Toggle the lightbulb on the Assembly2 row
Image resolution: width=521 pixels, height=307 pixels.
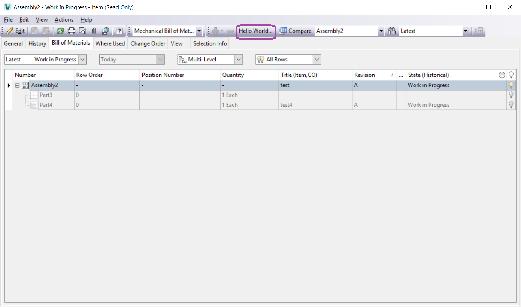coord(511,85)
